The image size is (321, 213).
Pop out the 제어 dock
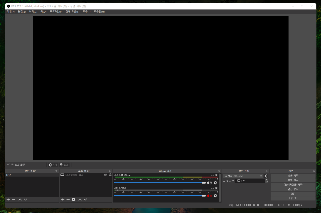tap(314, 171)
